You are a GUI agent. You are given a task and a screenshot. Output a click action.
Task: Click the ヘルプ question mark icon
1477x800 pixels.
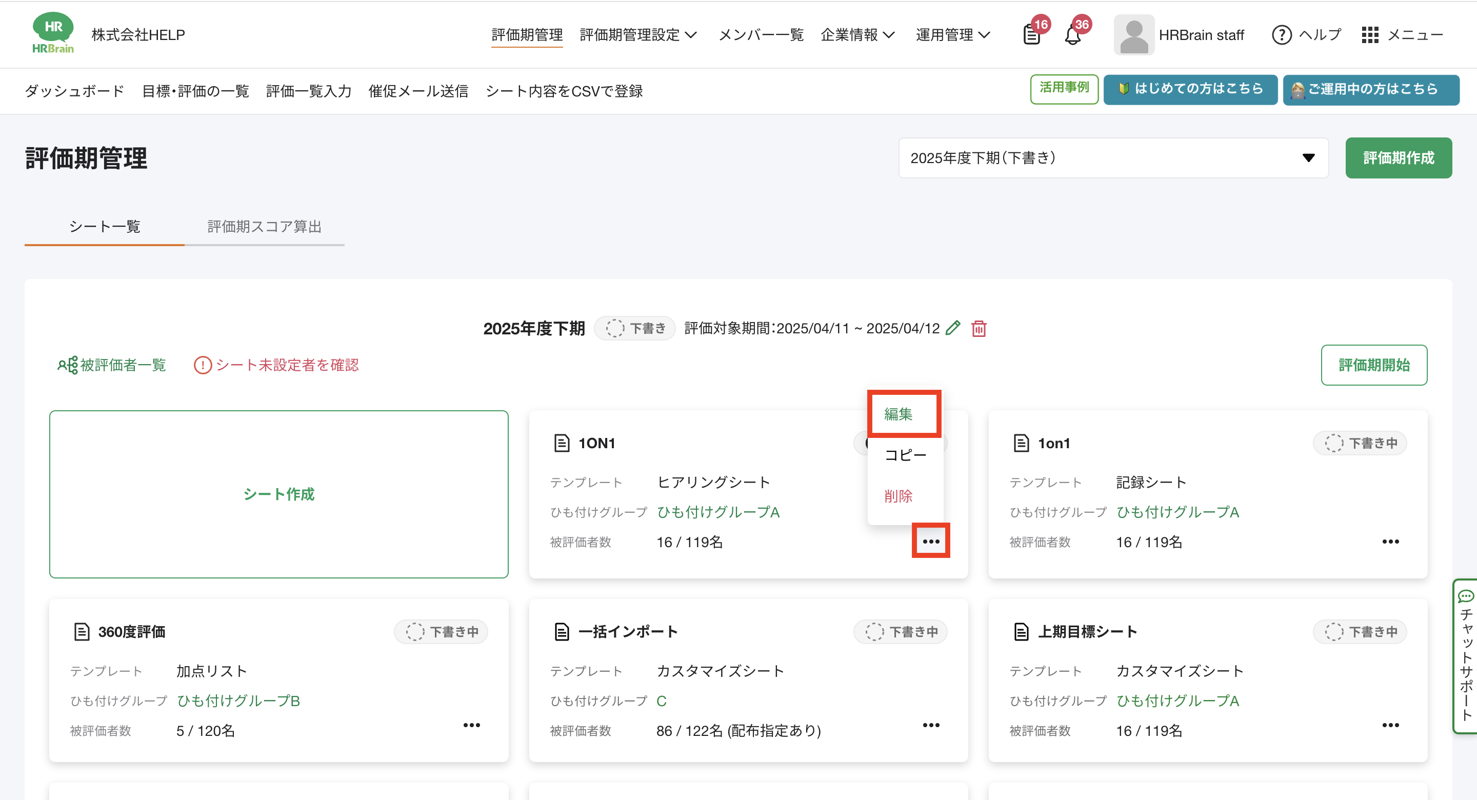(1282, 35)
